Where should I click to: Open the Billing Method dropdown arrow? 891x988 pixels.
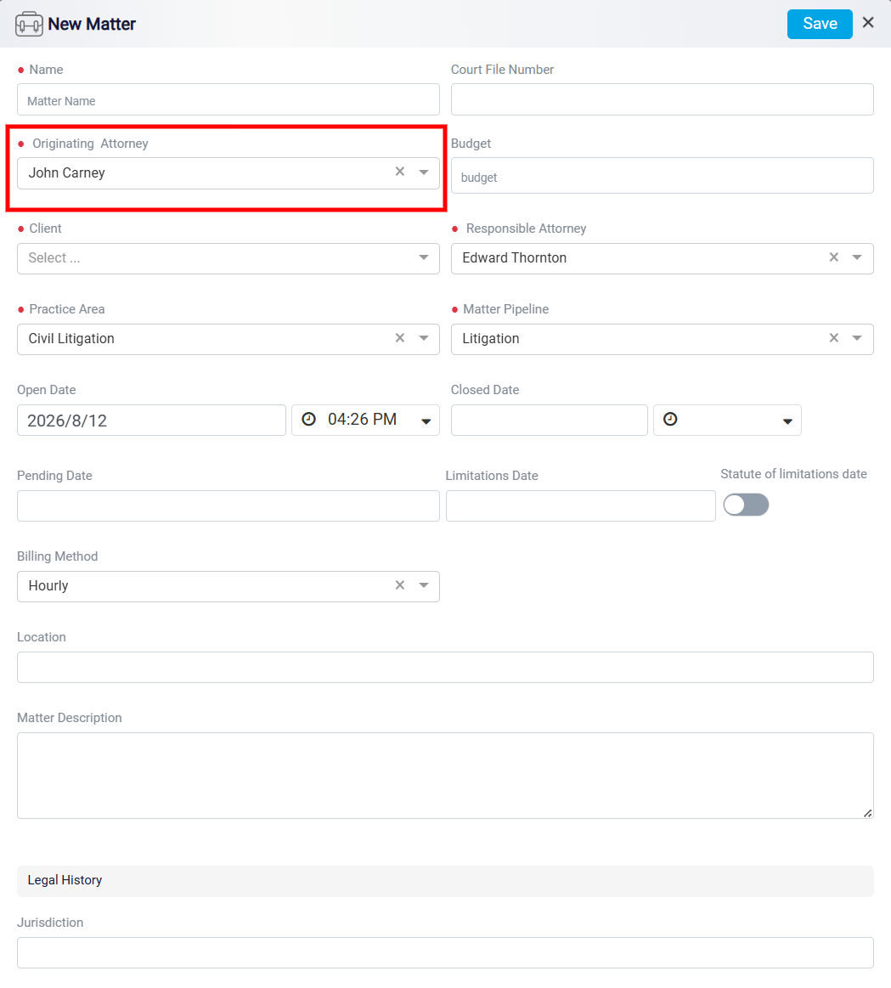(x=424, y=585)
